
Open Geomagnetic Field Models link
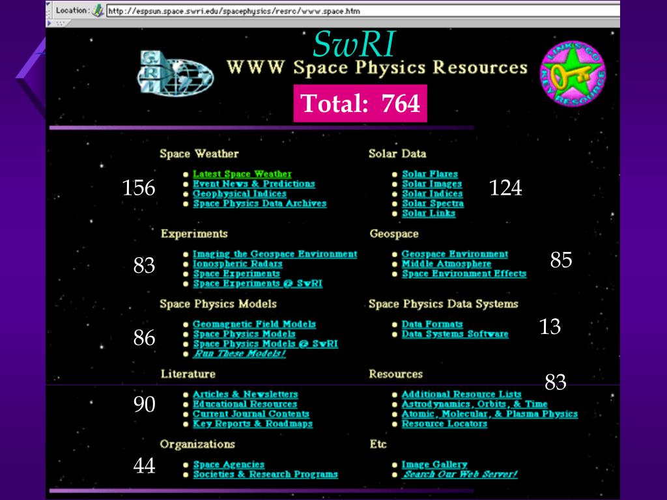pos(254,324)
